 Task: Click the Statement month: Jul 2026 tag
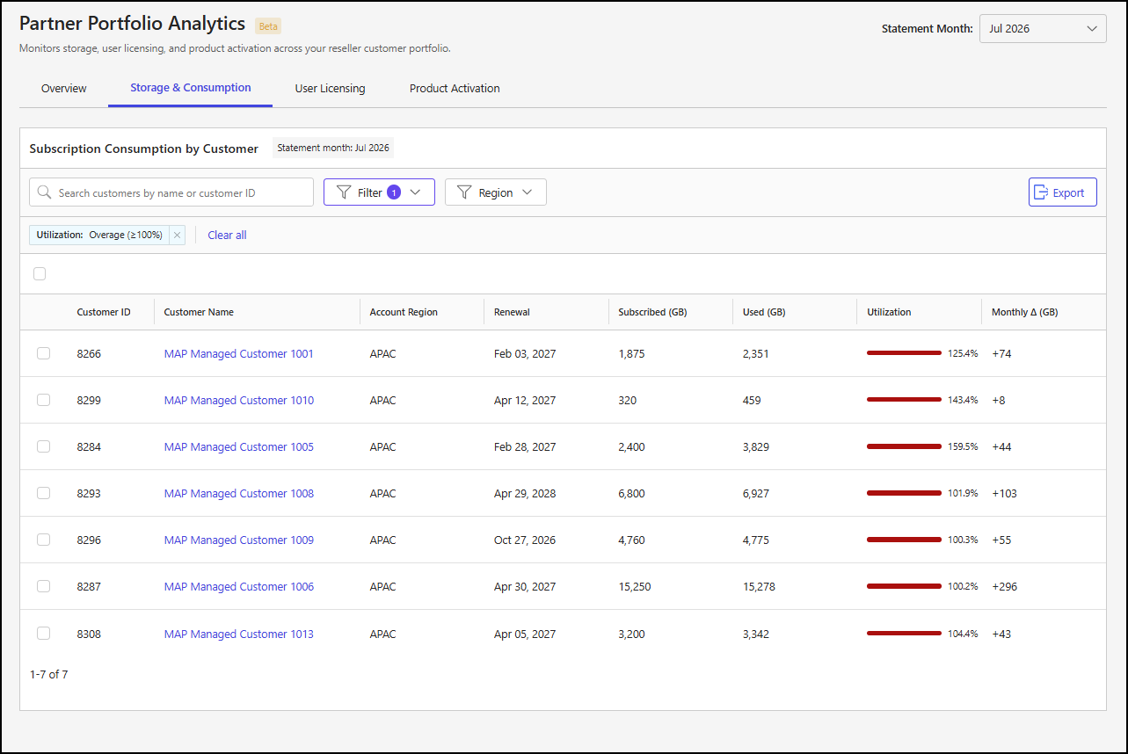(333, 148)
